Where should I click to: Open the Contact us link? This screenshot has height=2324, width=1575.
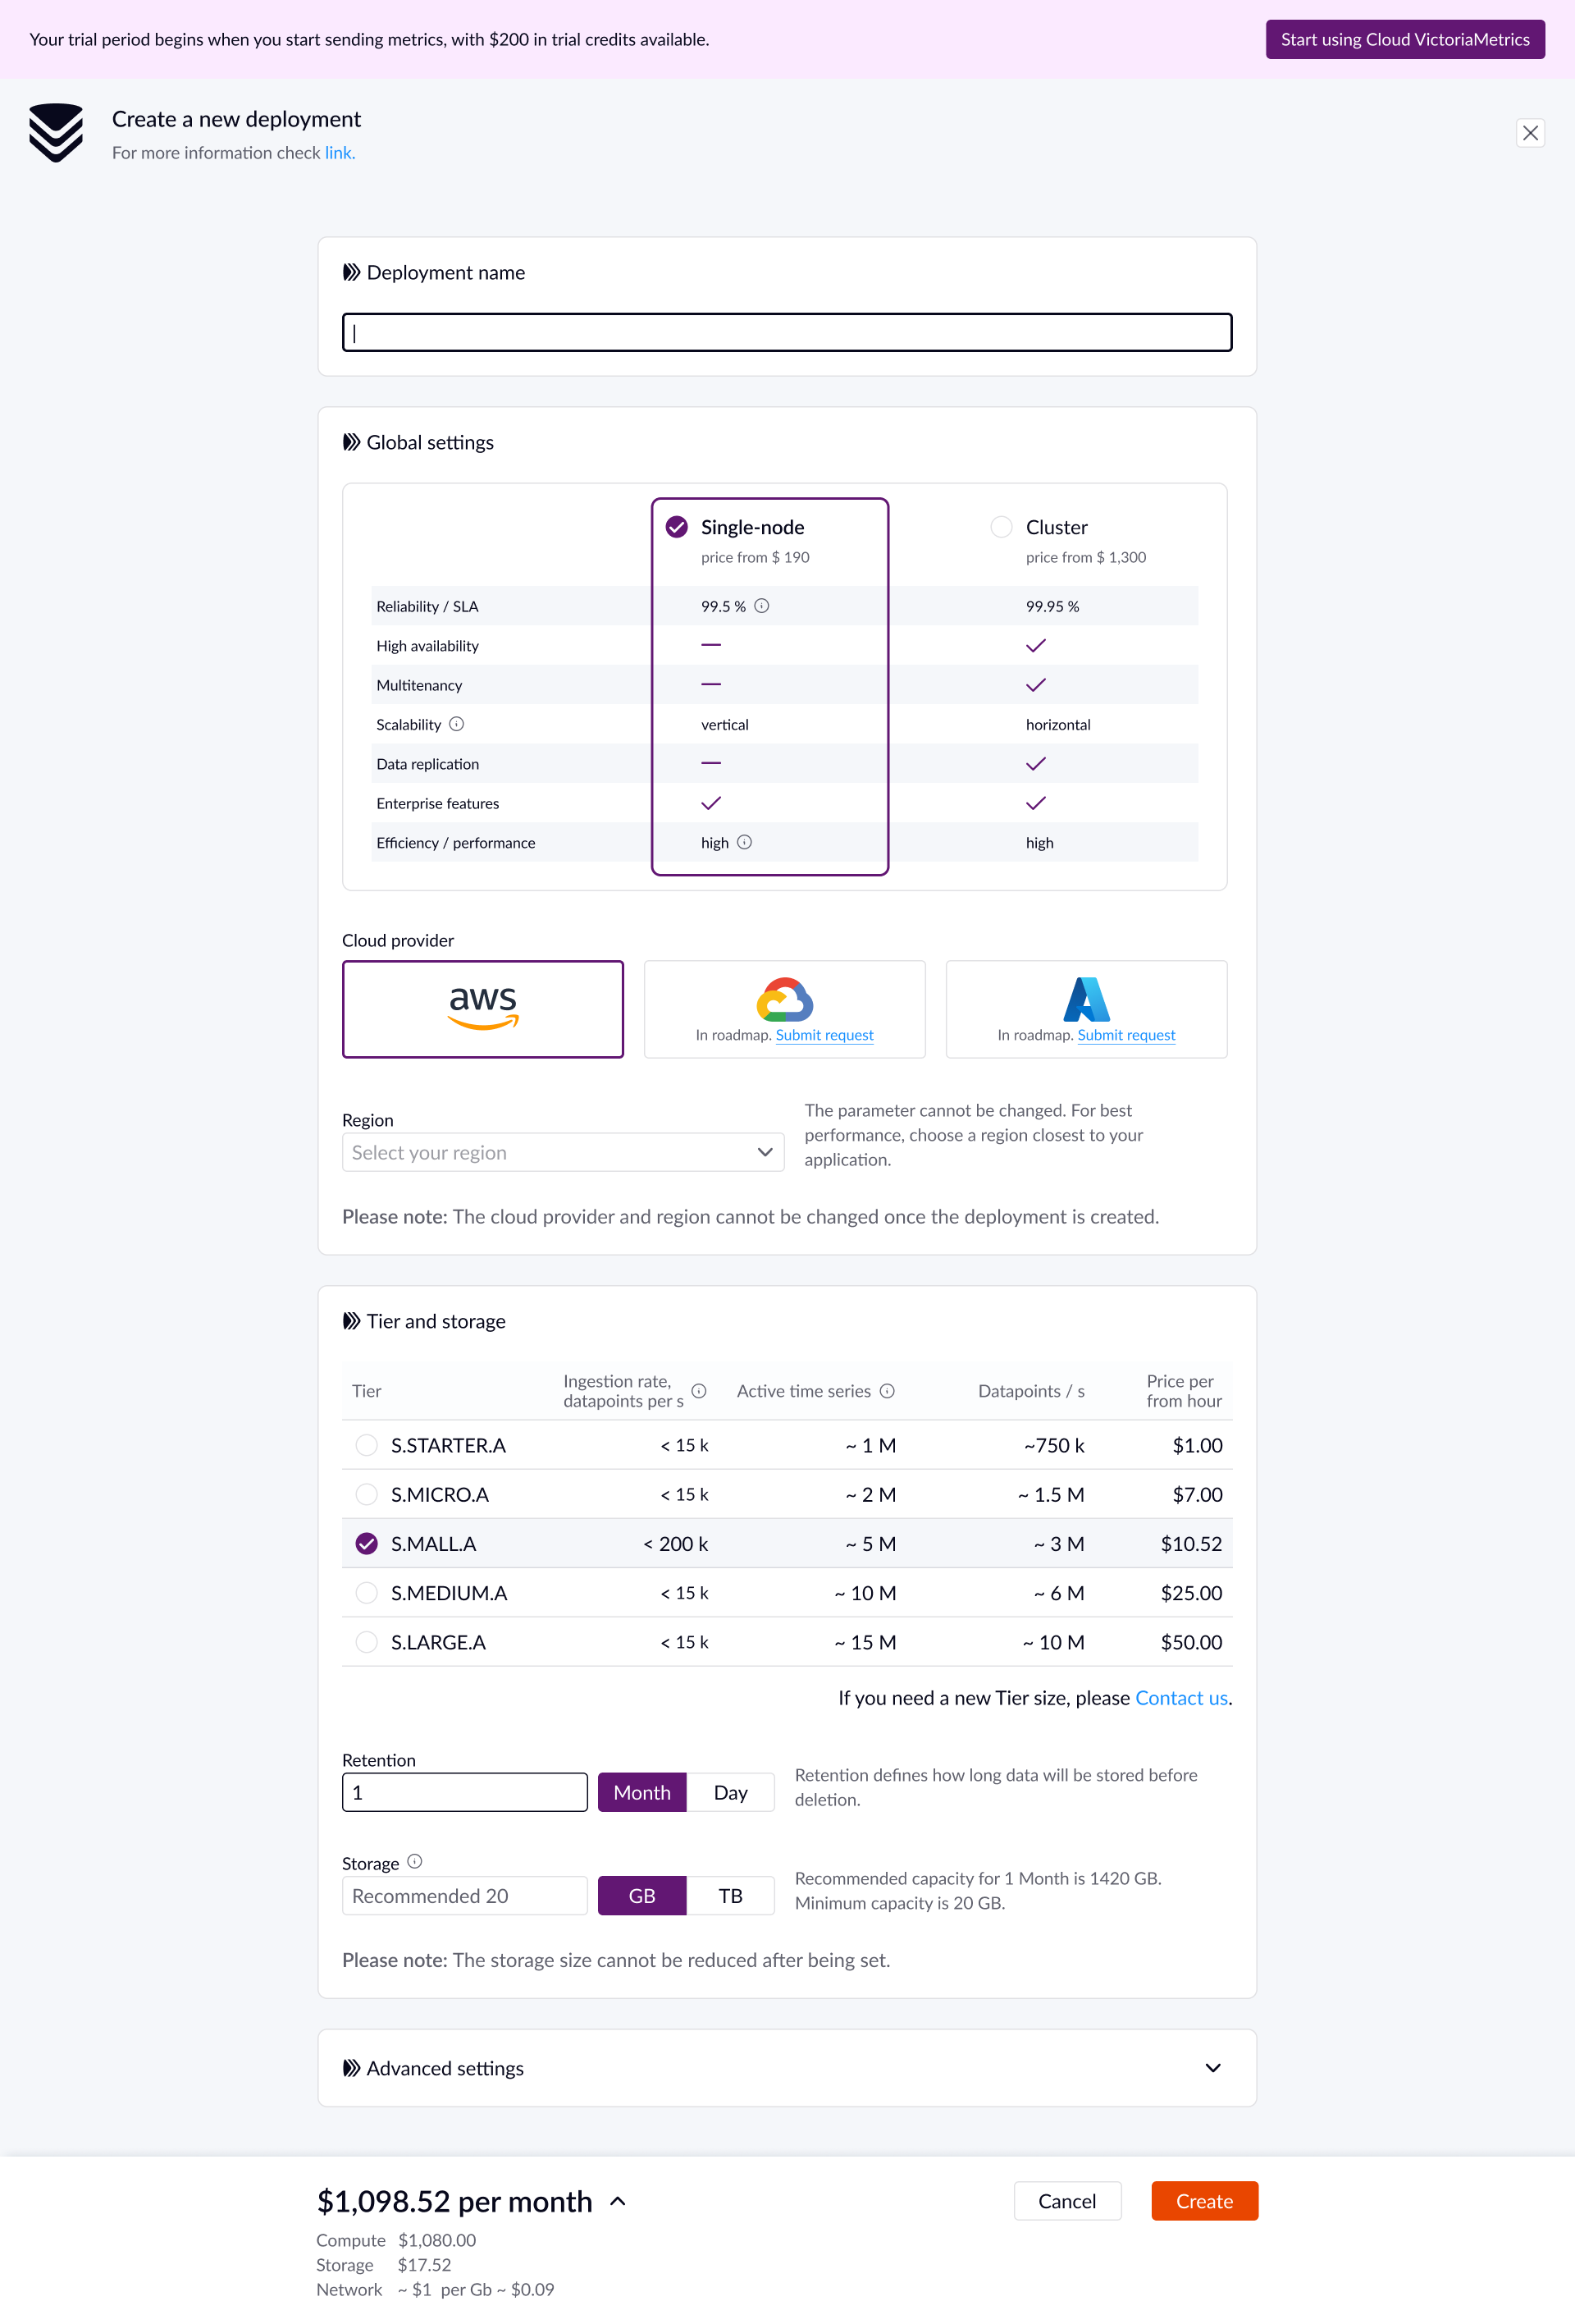(x=1180, y=1697)
